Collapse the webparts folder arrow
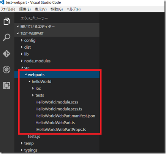The height and width of the screenshot is (154, 166). click(x=26, y=75)
